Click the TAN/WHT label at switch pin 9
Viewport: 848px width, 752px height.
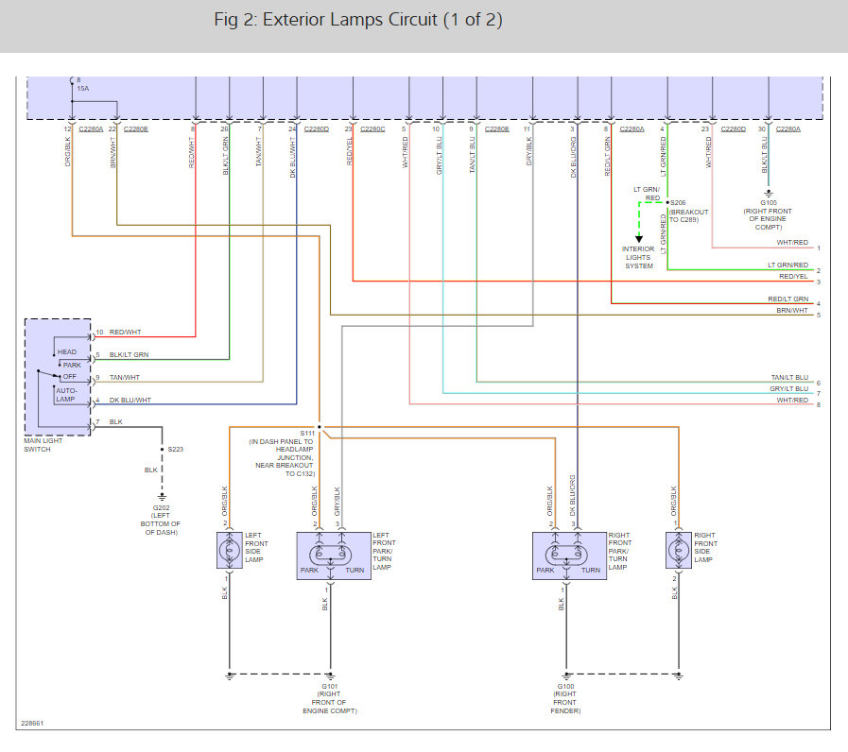point(125,377)
